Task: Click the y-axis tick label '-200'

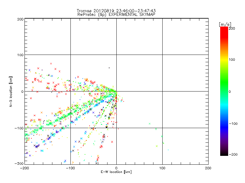Action: click(19, 163)
